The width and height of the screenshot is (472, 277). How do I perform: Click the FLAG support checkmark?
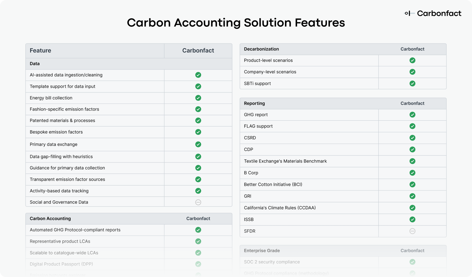[412, 126]
